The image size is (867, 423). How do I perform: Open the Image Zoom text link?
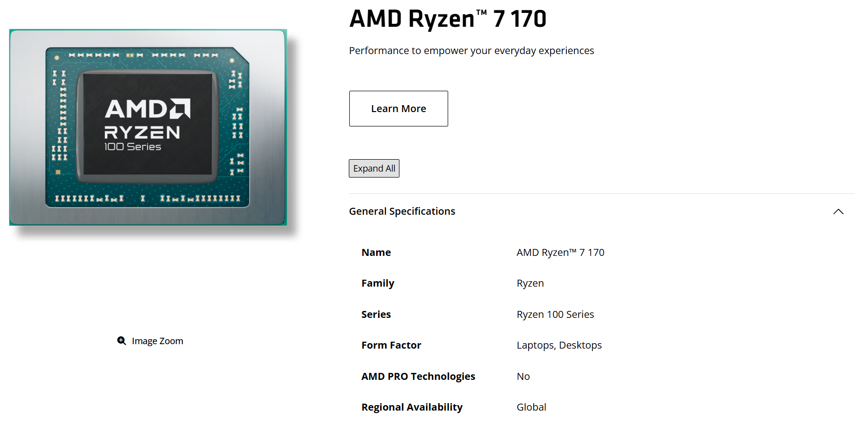click(x=157, y=341)
